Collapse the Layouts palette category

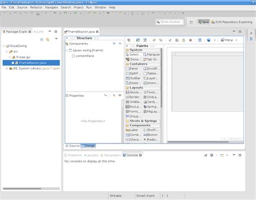(x=143, y=88)
